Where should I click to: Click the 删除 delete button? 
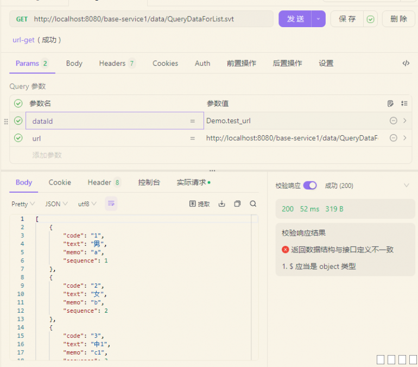[x=398, y=19]
